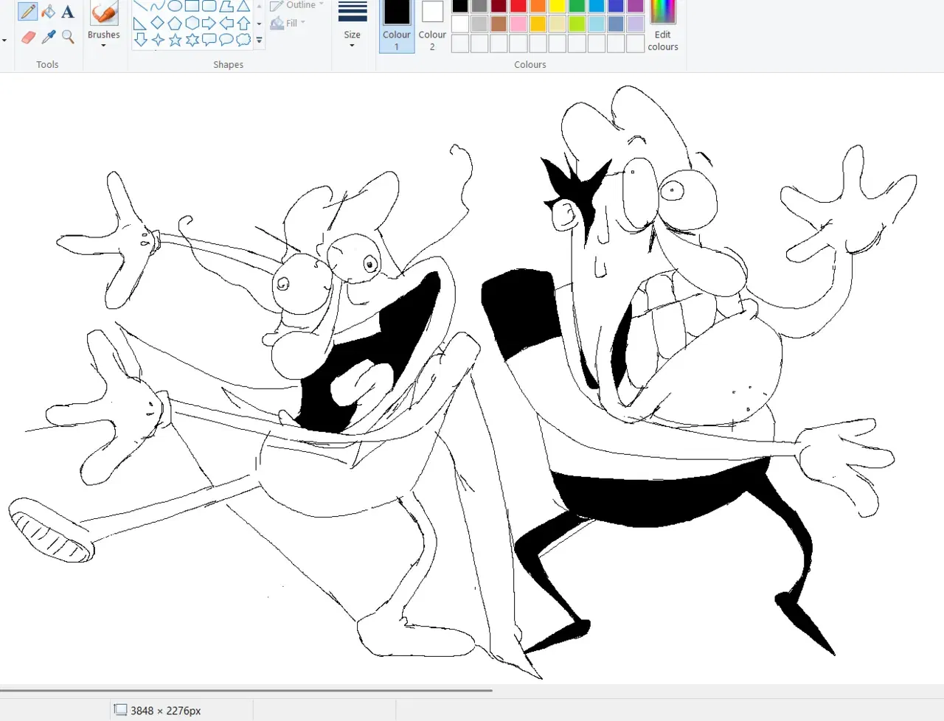944x721 pixels.
Task: Pick the Fill with colour bucket tool
Action: [x=49, y=12]
